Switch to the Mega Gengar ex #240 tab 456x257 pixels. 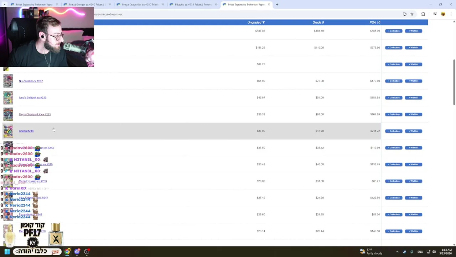point(87,5)
